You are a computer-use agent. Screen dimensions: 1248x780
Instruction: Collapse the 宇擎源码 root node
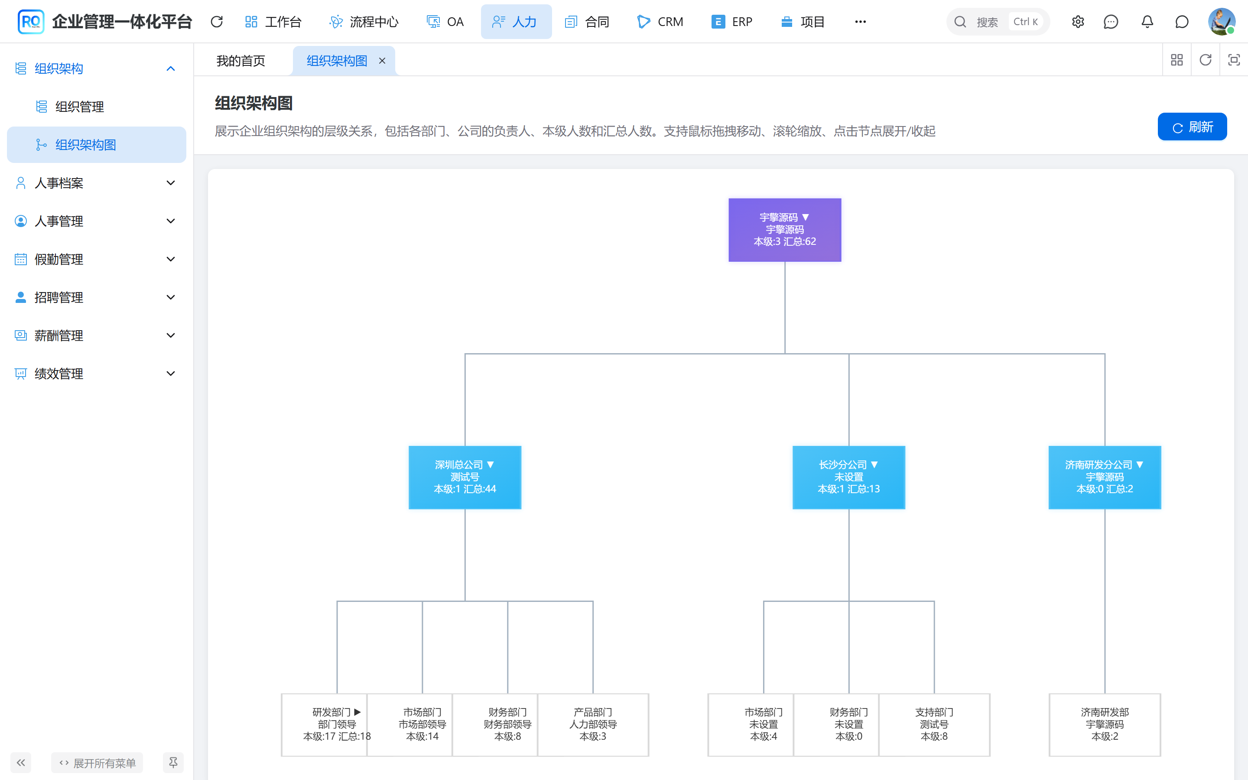coord(784,230)
